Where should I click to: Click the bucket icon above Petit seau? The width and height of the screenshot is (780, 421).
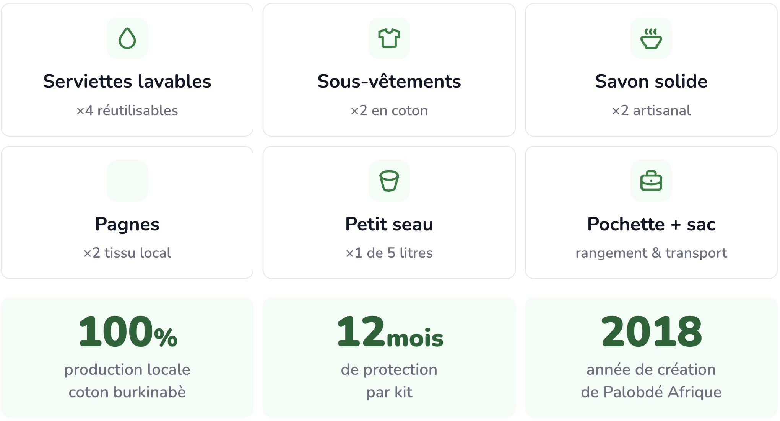click(x=389, y=181)
